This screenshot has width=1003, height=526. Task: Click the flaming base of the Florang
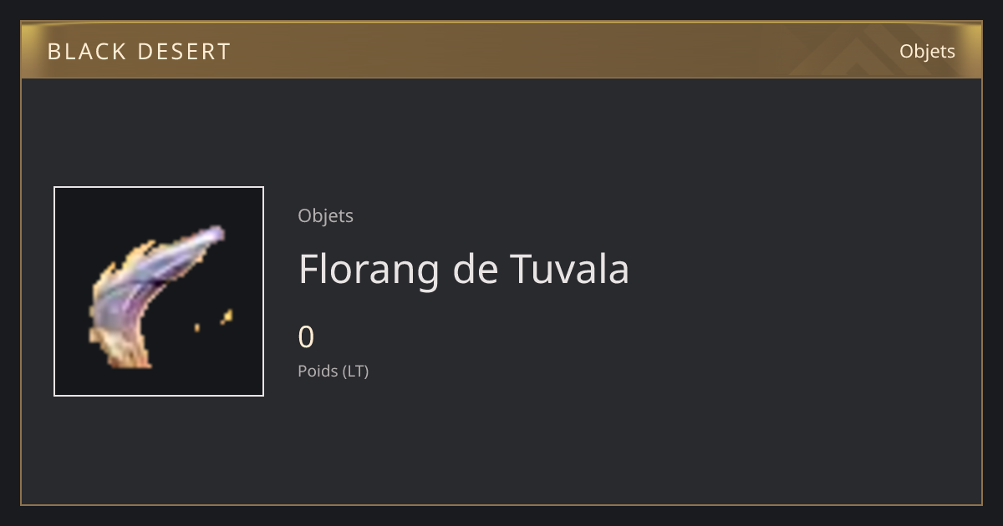[125, 349]
